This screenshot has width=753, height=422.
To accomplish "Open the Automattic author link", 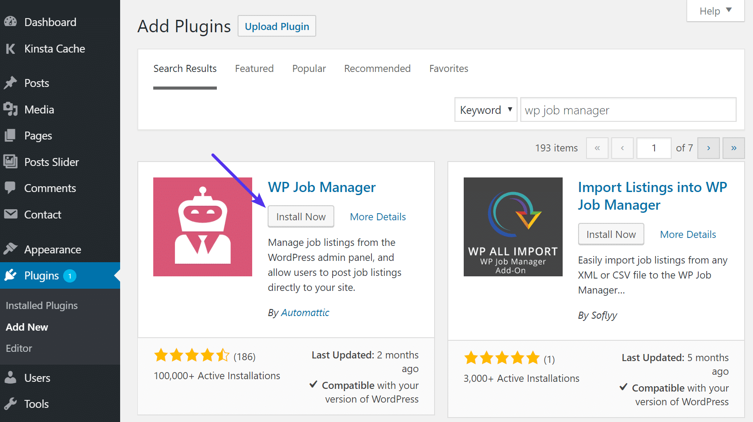I will coord(305,312).
